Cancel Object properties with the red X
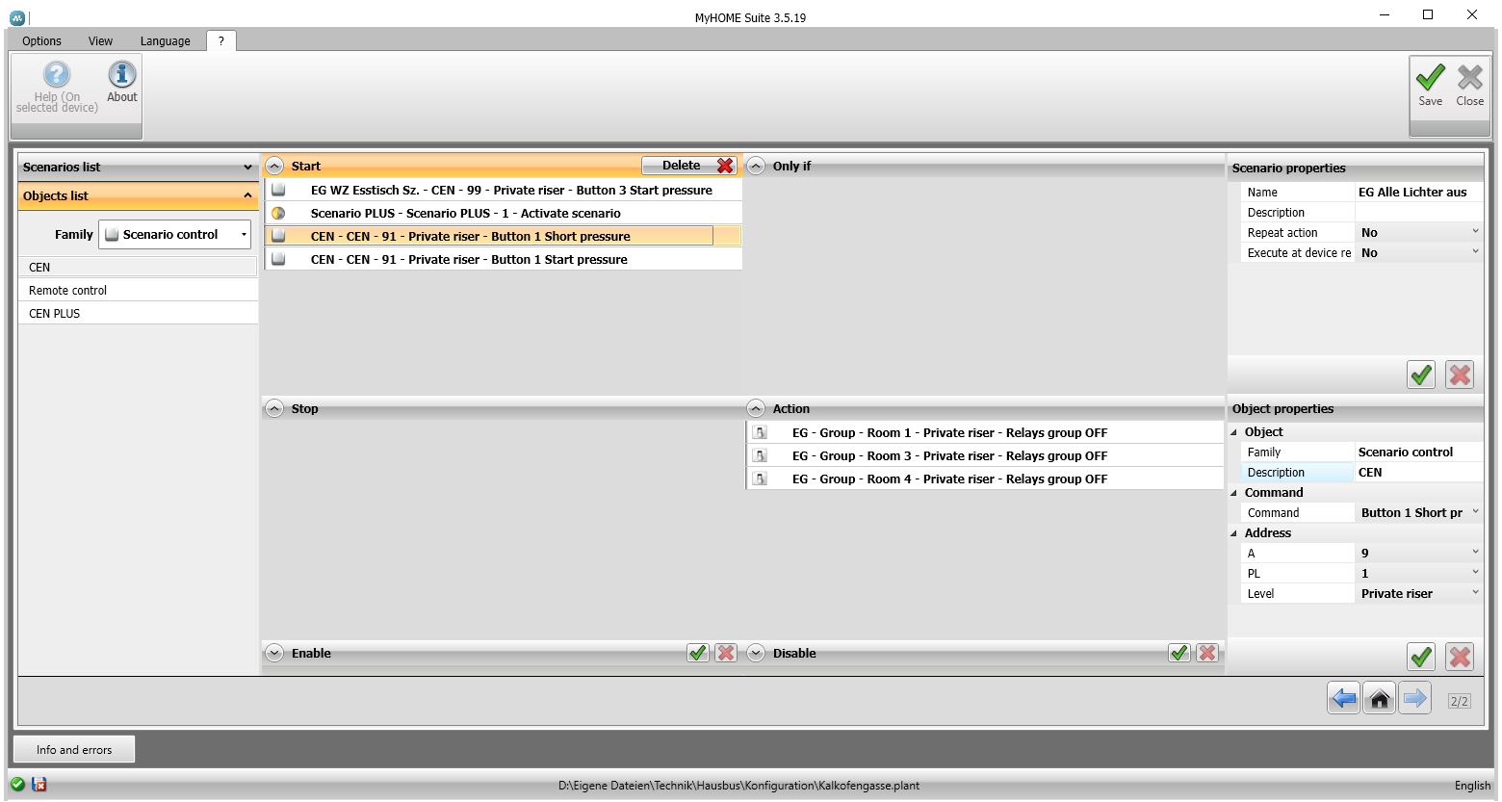Screen dimensions: 1502x802 tap(1460, 657)
